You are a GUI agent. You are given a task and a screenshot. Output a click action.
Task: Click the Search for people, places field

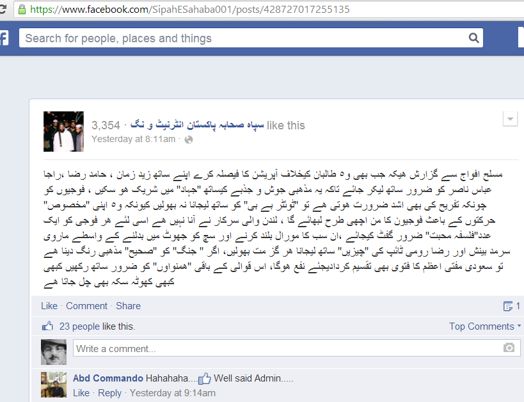coord(251,38)
